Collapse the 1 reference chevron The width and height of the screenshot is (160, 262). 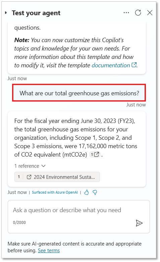pyautogui.click(x=44, y=166)
